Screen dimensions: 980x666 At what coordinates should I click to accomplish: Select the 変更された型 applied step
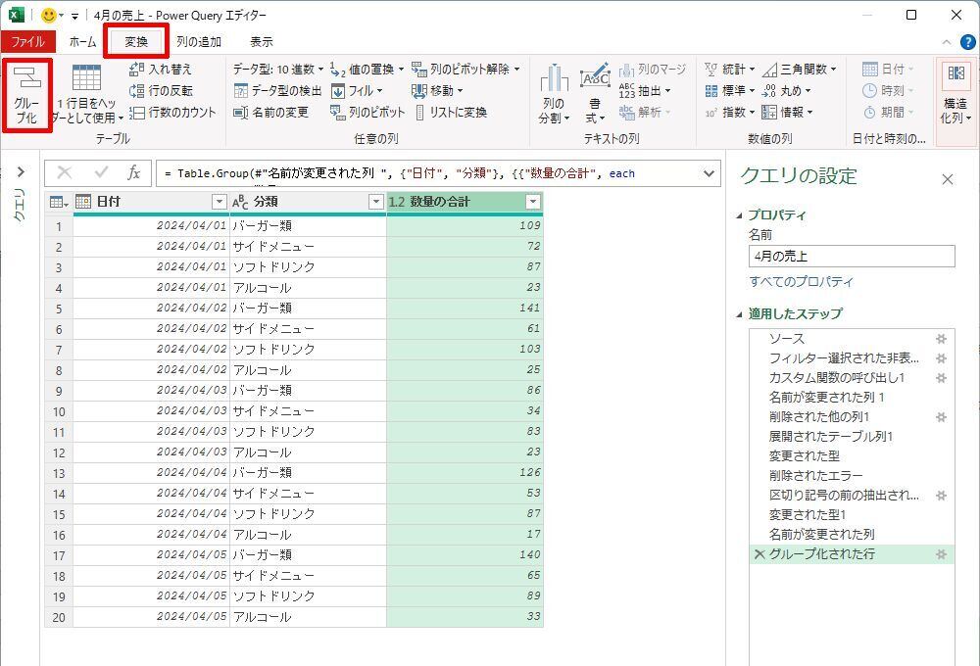coord(804,456)
